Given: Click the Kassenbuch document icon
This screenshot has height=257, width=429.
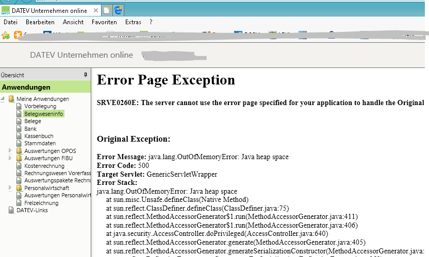Looking at the screenshot, I should pos(19,136).
